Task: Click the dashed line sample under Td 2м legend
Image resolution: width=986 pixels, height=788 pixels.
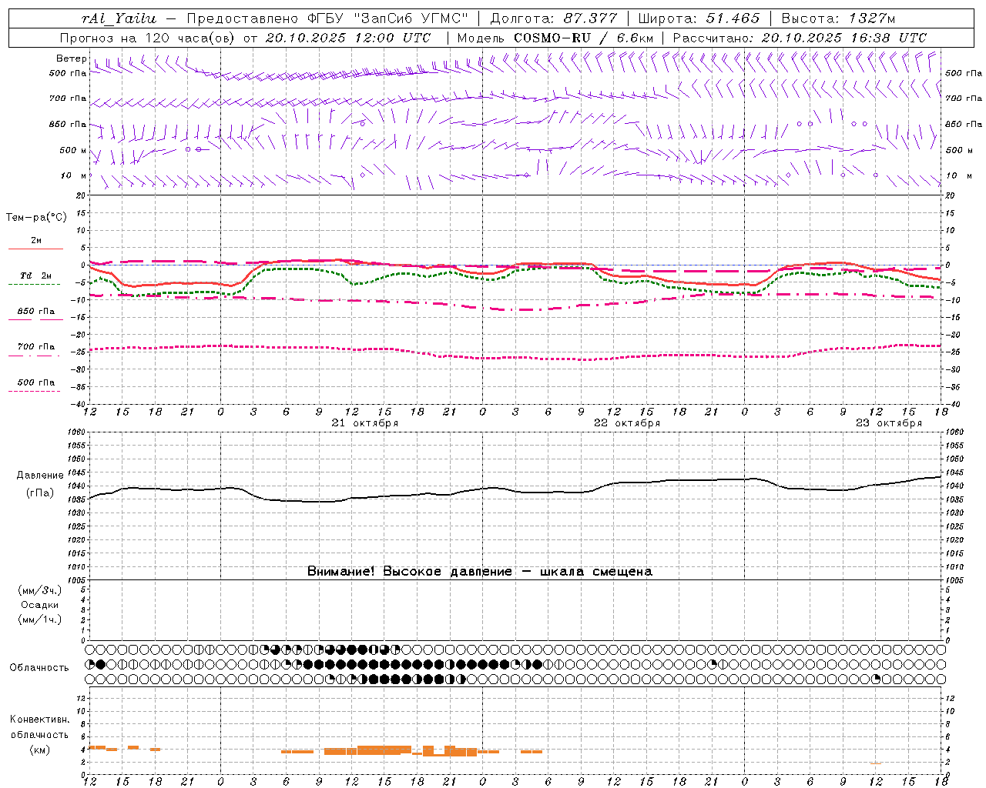Action: point(35,284)
